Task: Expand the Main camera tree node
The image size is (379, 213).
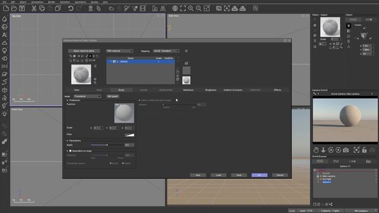Action: (318, 176)
